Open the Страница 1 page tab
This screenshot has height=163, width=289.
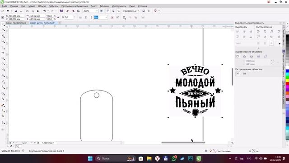pos(48,143)
